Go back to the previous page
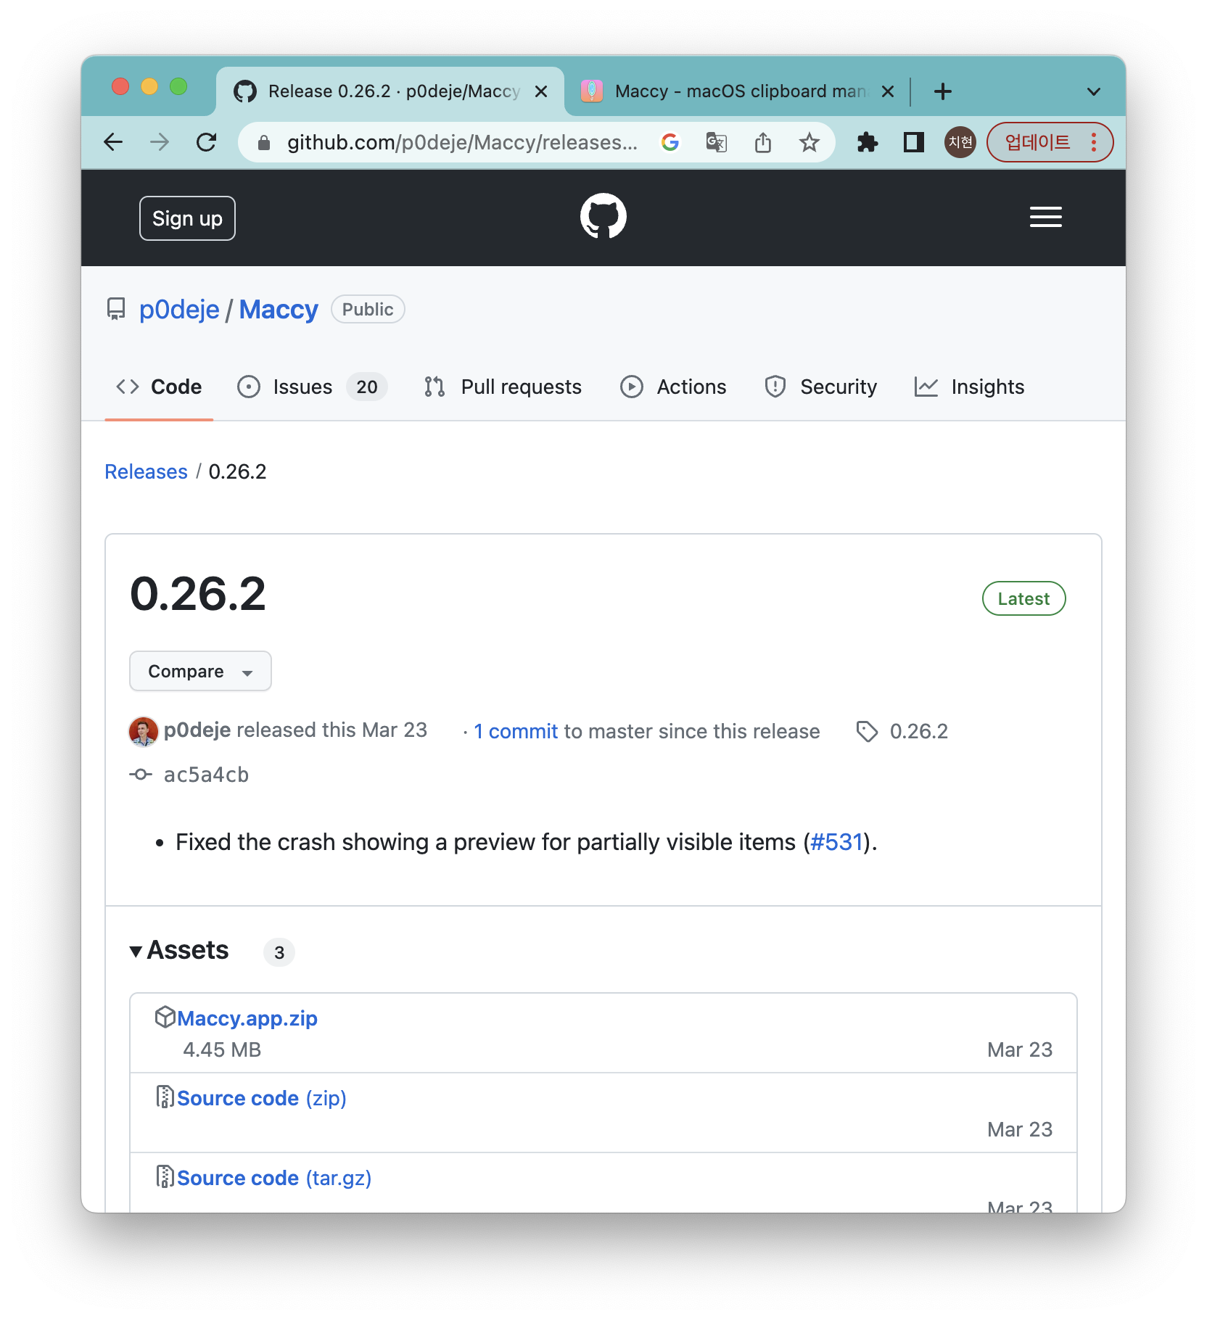 pos(114,142)
